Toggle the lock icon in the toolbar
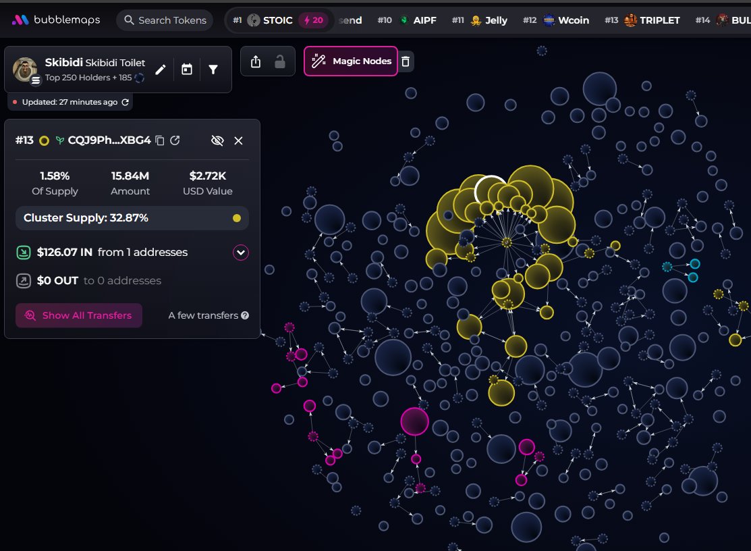Viewport: 751px width, 551px height. point(279,62)
